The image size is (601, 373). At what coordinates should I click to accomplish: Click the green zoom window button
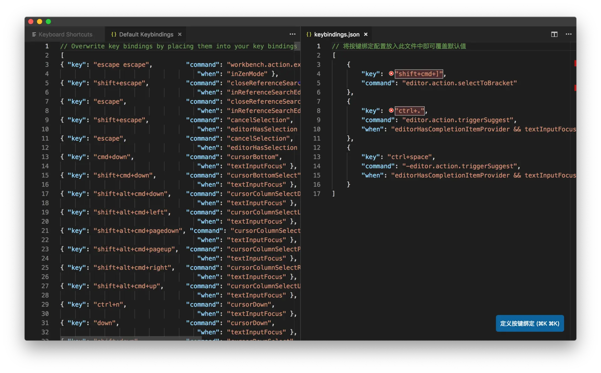pos(48,22)
